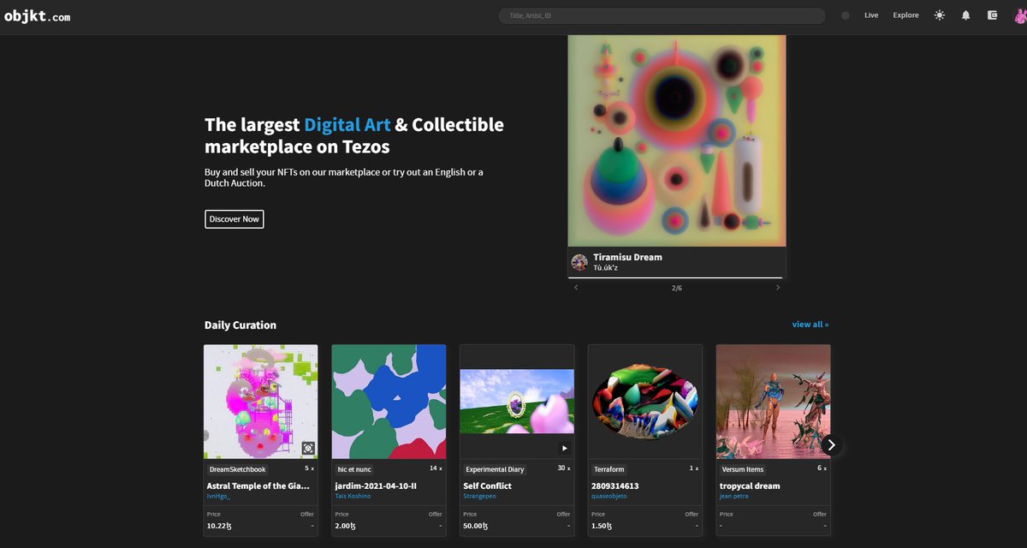Play the Self Conflict video preview
Screen dimensions: 1027x548
(564, 447)
